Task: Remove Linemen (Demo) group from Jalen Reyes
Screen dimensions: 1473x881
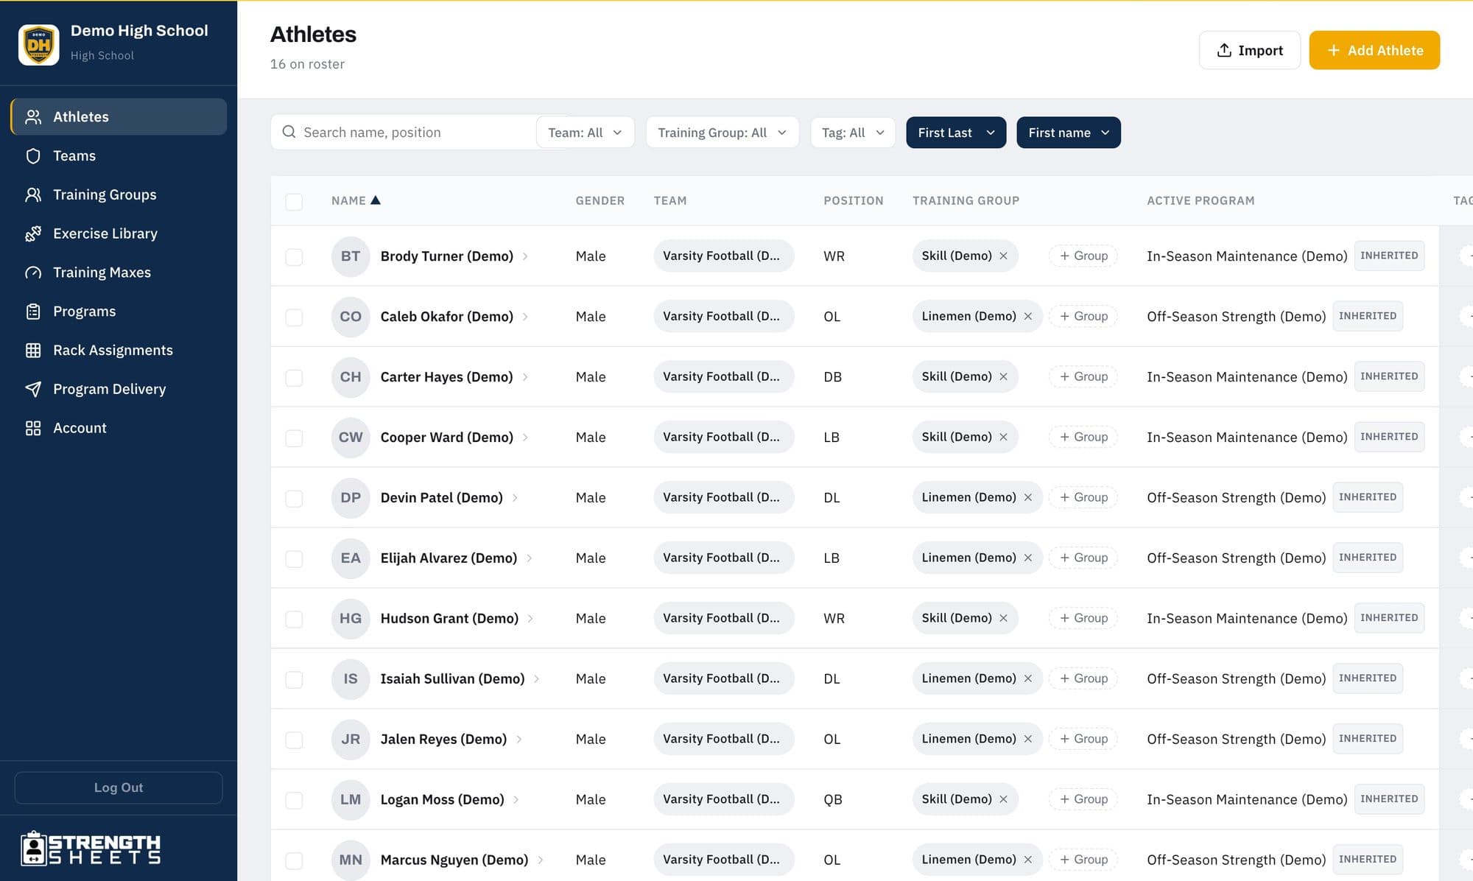Action: tap(1028, 739)
